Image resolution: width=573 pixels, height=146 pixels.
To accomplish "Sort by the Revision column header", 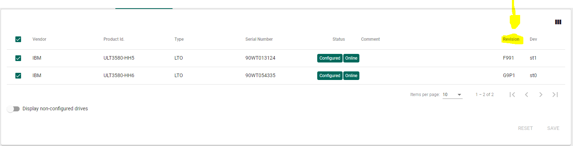I will [x=511, y=39].
